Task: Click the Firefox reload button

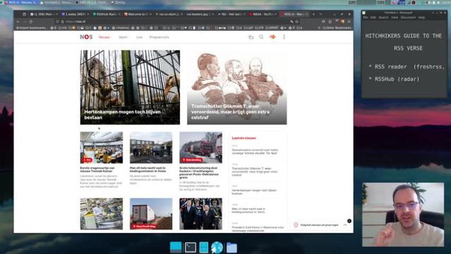Action: click(31, 22)
